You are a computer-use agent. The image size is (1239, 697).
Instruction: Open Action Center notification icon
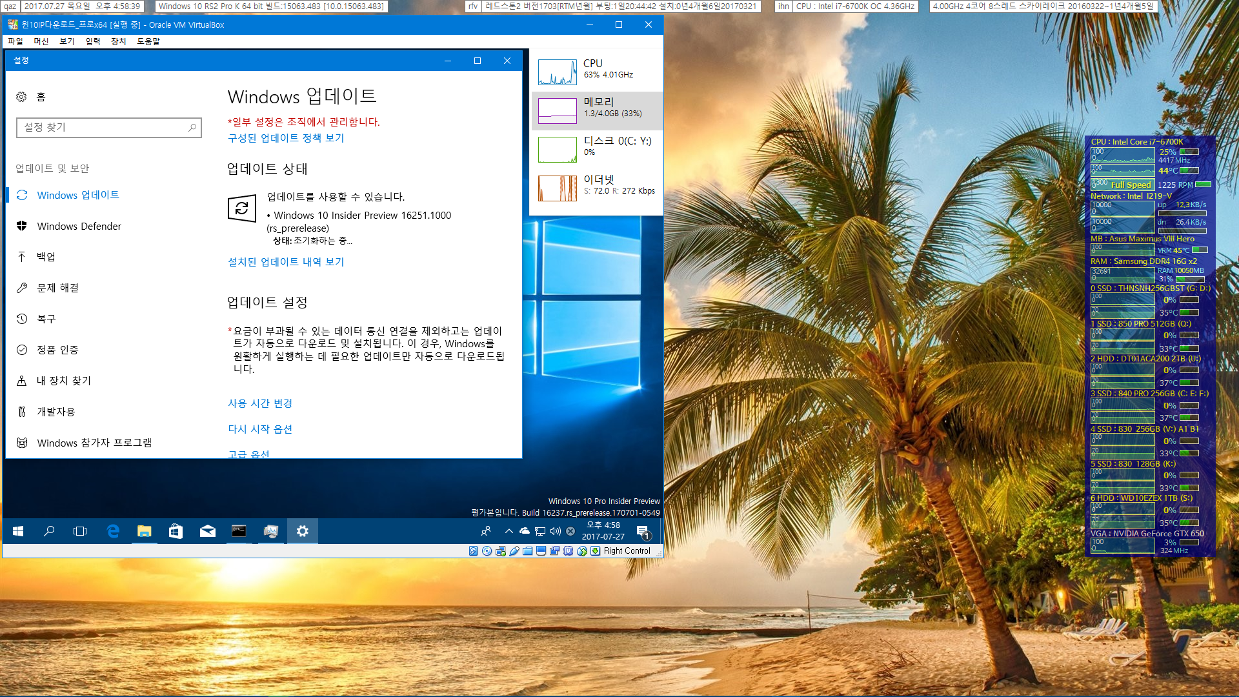tap(643, 531)
